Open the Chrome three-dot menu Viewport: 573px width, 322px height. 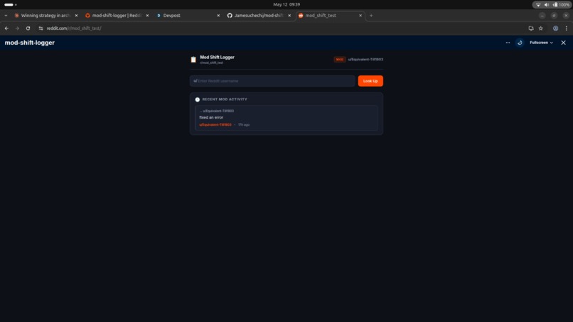pos(567,28)
